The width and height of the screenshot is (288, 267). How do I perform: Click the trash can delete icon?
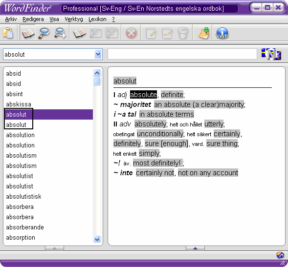[183, 33]
